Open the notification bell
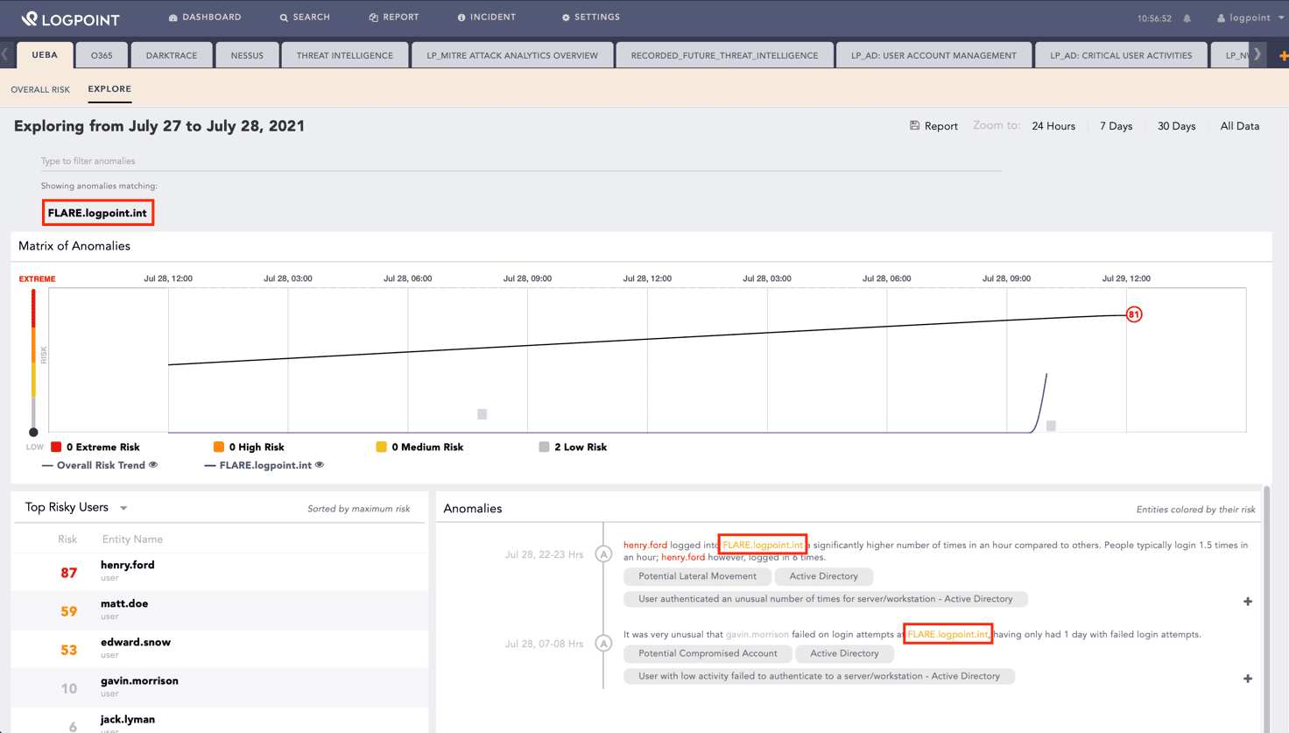Image resolution: width=1289 pixels, height=733 pixels. point(1187,18)
